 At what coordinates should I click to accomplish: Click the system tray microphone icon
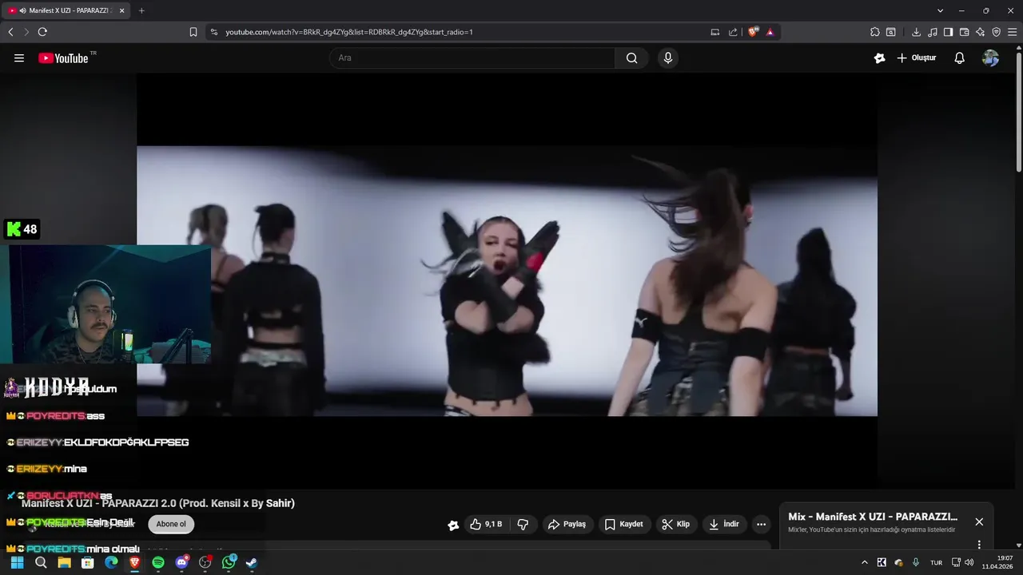click(916, 562)
